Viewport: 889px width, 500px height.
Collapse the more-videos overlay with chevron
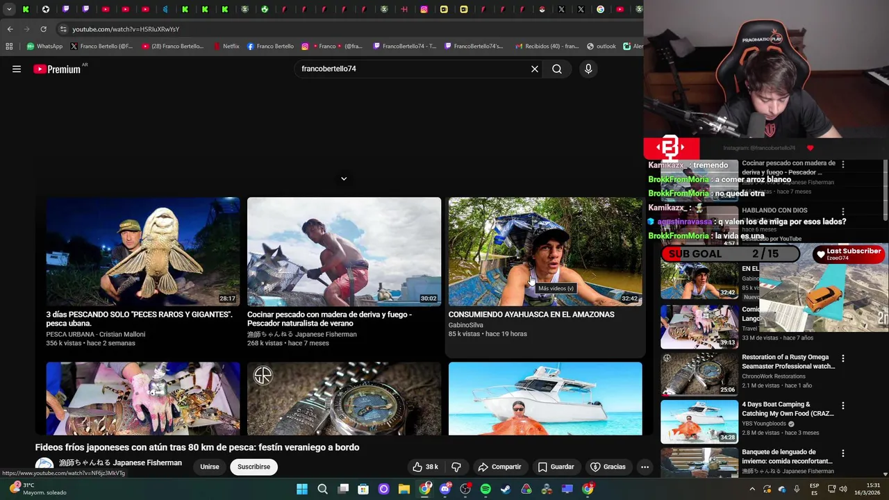343,178
